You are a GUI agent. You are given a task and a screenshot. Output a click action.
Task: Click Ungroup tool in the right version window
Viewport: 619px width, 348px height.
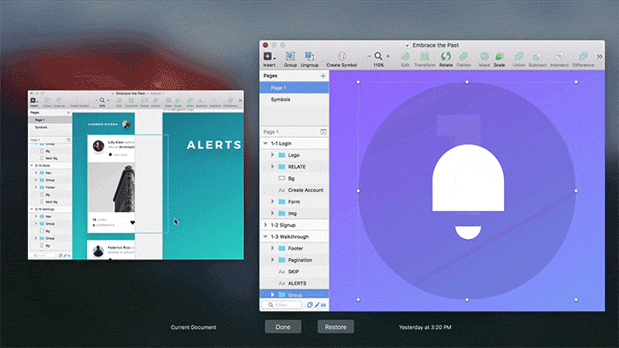tap(309, 59)
